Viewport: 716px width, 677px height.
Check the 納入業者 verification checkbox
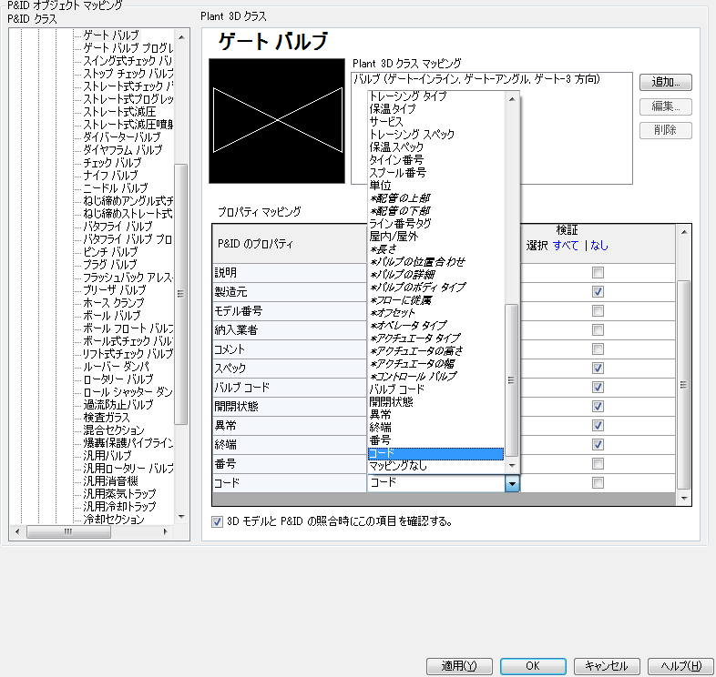(x=598, y=329)
